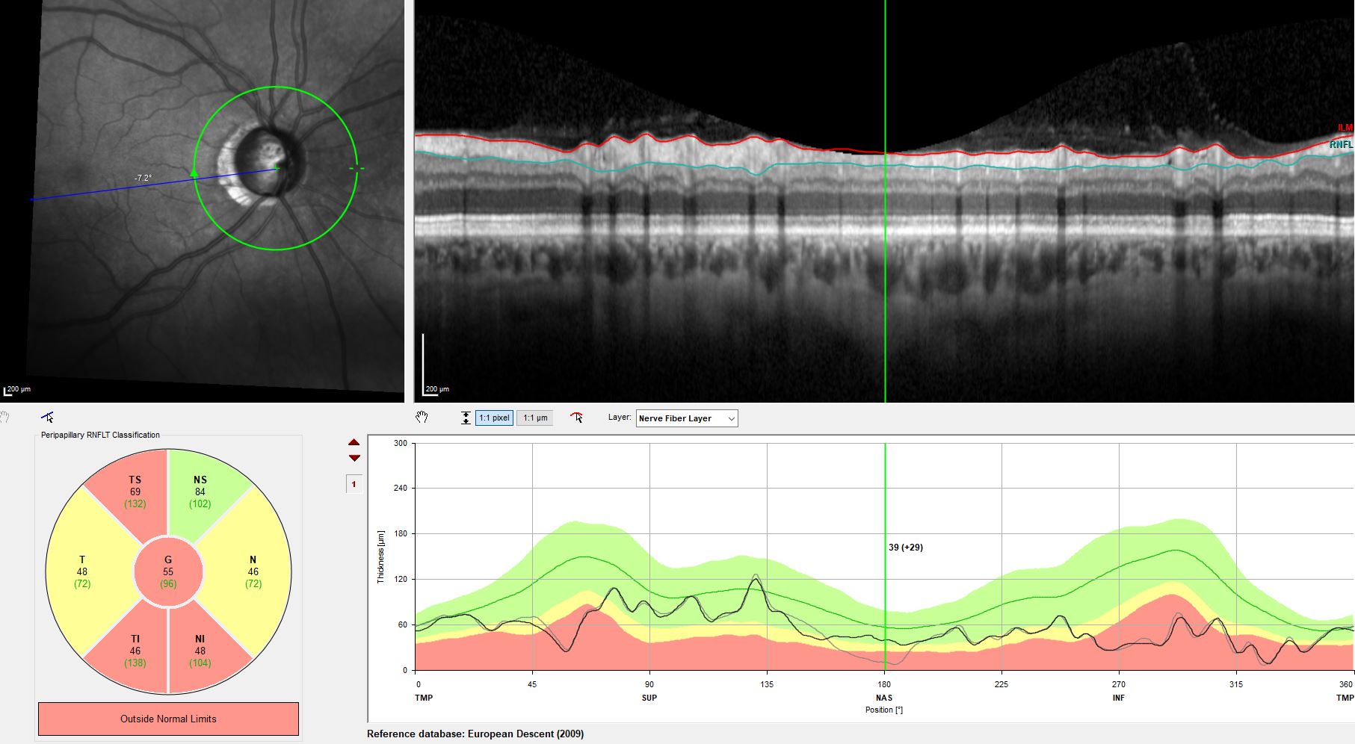
Task: Activate the blue scan-line pointer tool
Action: pos(48,417)
